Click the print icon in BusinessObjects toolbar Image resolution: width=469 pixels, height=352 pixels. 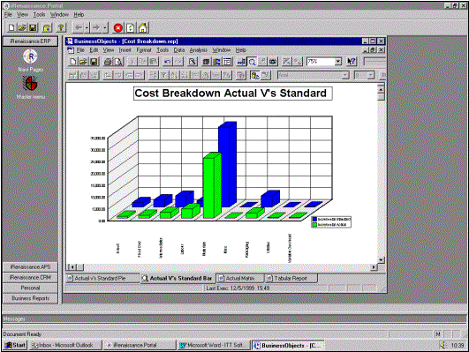tap(108, 62)
